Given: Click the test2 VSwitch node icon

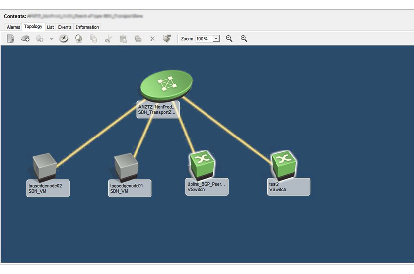Looking at the screenshot, I should tap(284, 163).
